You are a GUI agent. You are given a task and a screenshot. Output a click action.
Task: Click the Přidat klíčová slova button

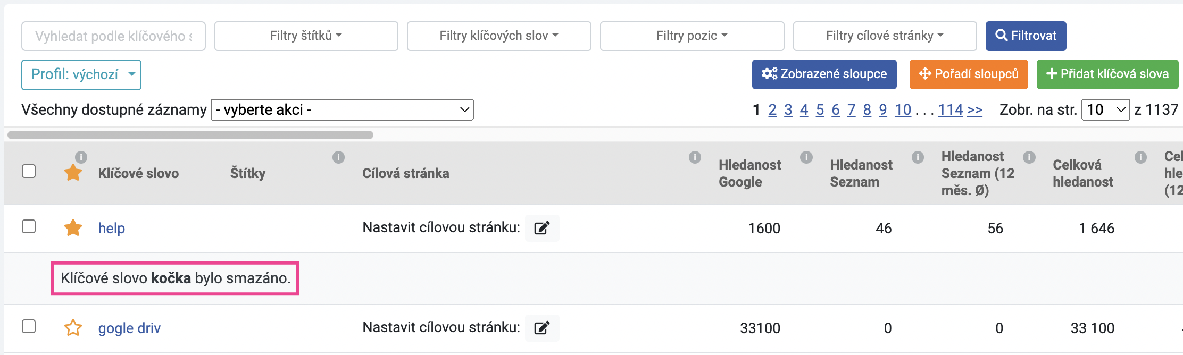tap(1107, 74)
